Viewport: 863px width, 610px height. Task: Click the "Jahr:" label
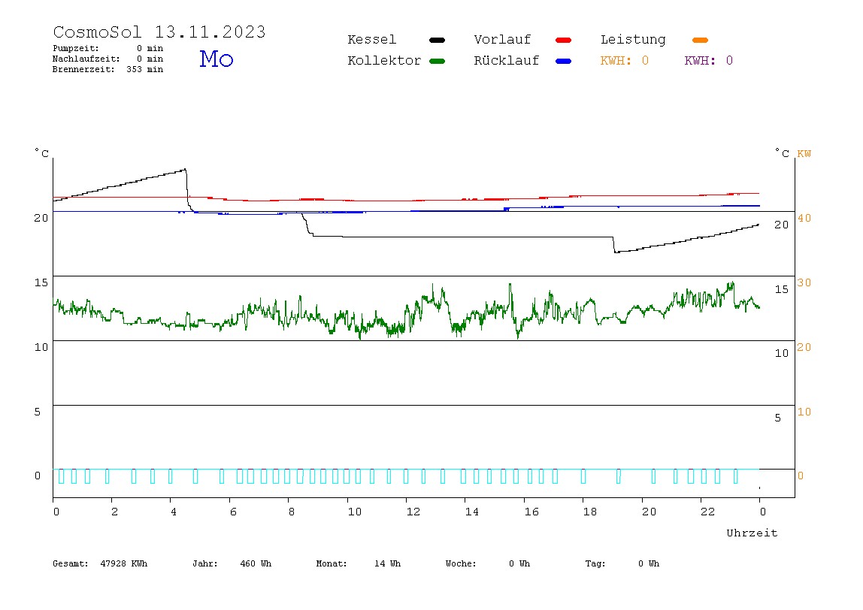pyautogui.click(x=204, y=563)
